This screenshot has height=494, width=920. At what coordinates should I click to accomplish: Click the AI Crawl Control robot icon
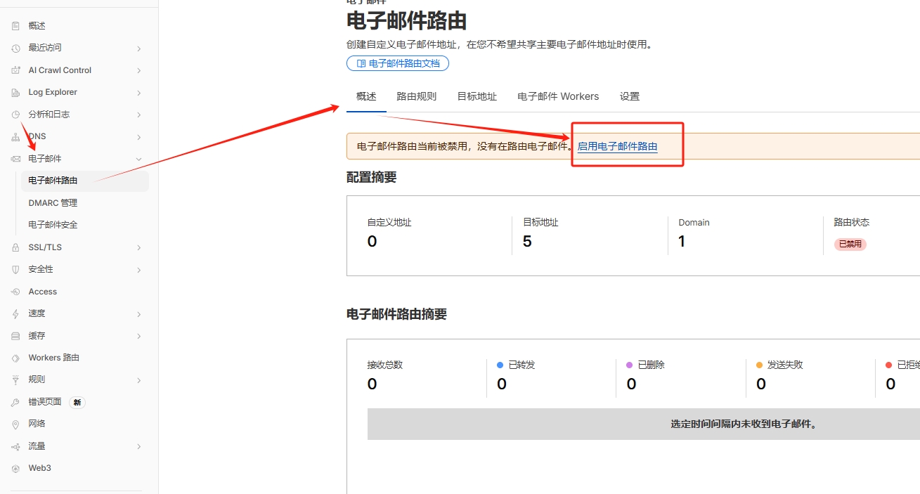[x=15, y=70]
